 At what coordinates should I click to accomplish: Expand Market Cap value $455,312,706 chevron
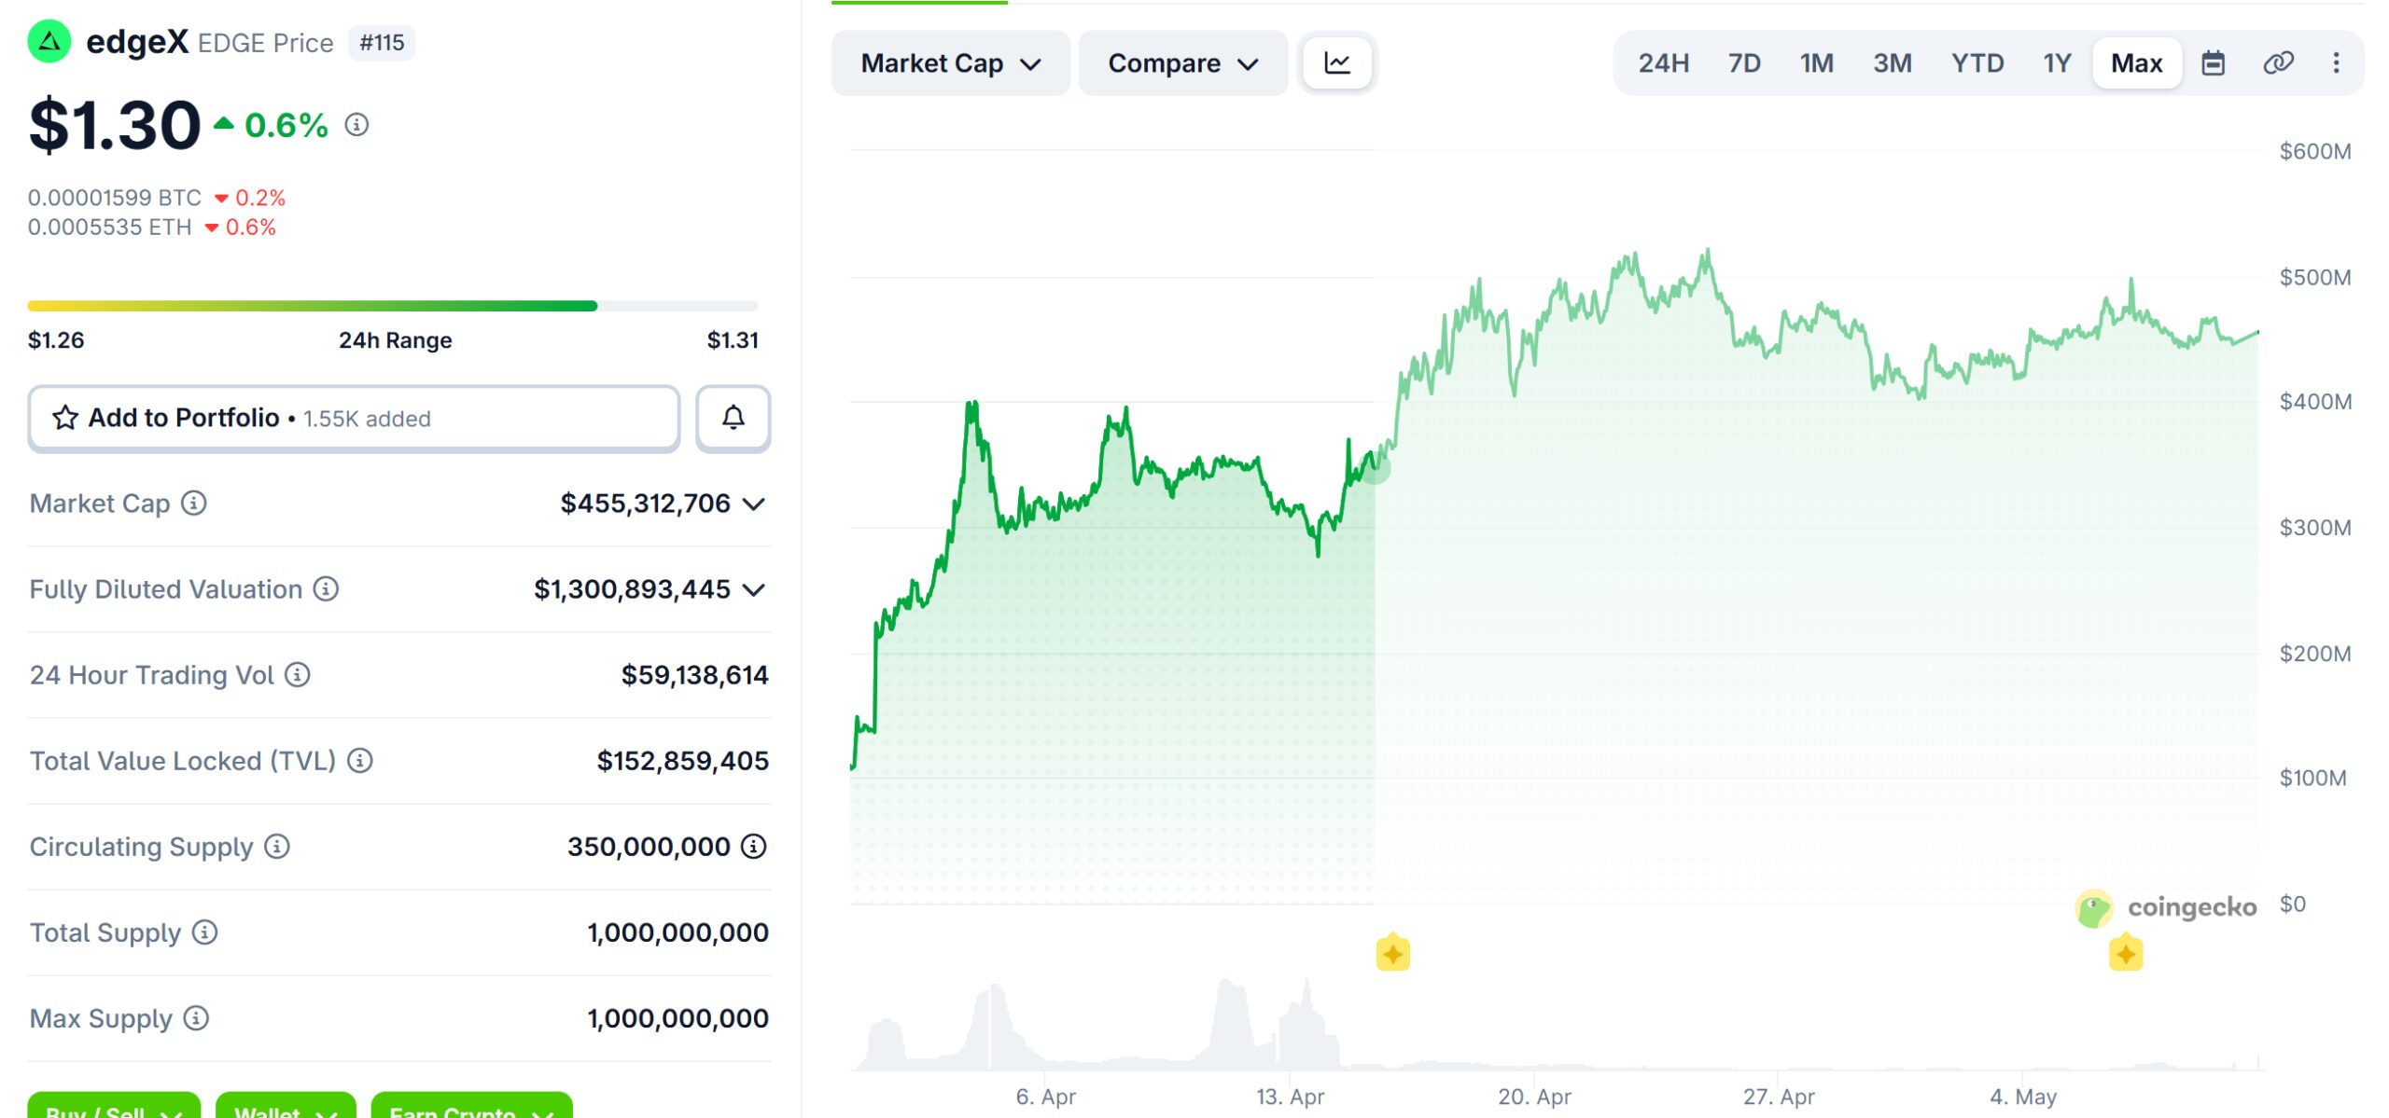(754, 504)
